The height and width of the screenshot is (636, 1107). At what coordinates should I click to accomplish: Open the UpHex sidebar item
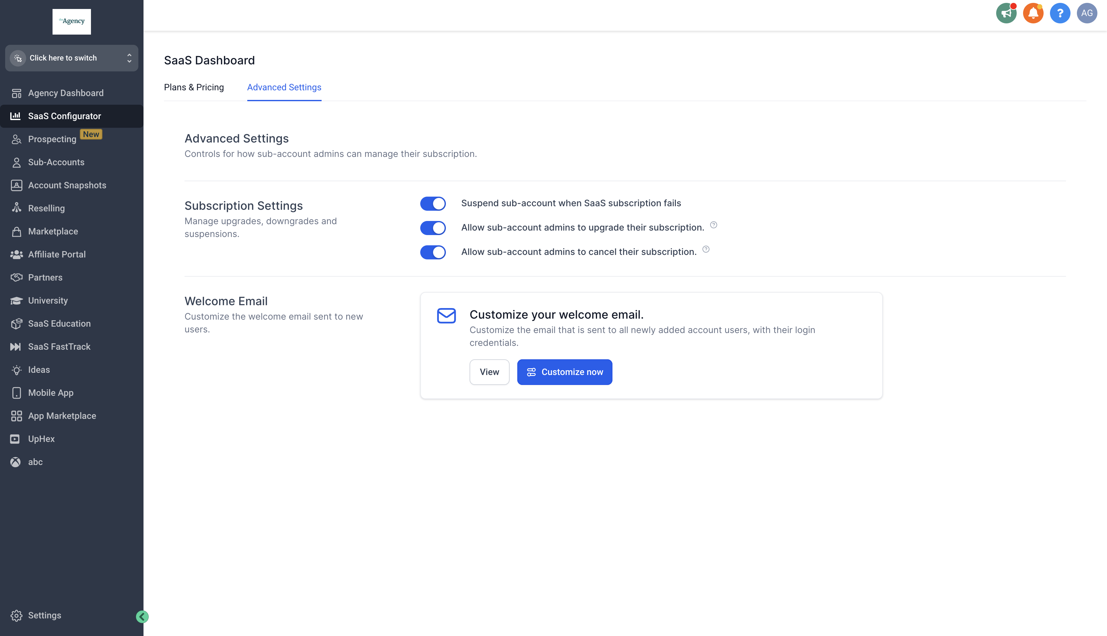pos(41,438)
